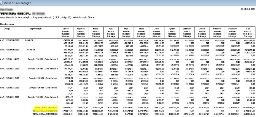Select the PREFEITURA MUNICIPAL report heading
The image size is (256, 117).
tap(14, 13)
